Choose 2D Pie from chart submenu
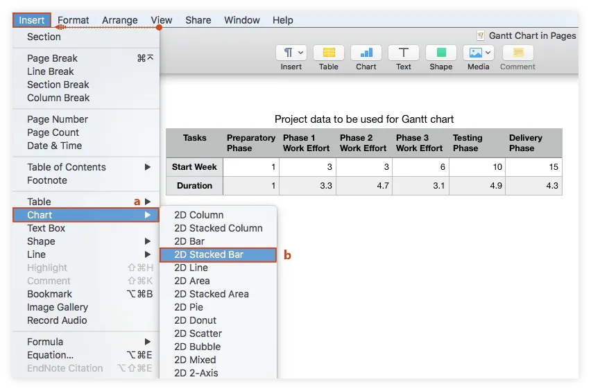 click(x=189, y=307)
